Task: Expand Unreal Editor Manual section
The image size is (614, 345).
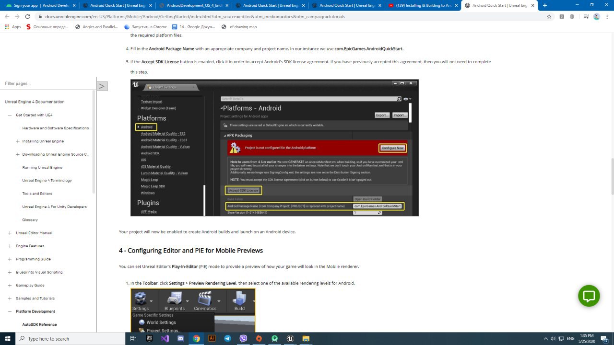Action: [10, 233]
